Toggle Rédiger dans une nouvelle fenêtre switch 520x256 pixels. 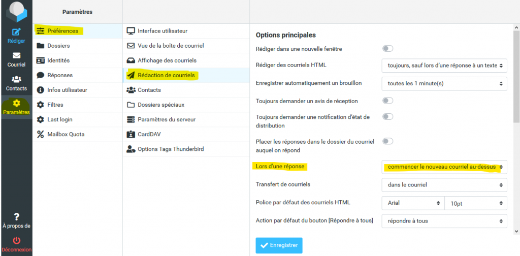point(388,49)
